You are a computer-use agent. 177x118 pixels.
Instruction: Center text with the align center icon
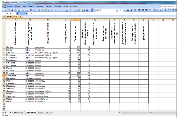(143, 10)
